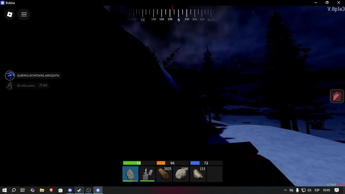Open clock showing 03:05
Image resolution: width=345 pixels, height=194 pixels.
point(326,190)
